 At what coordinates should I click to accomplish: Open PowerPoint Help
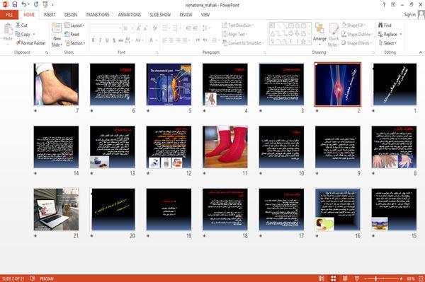pos(384,5)
